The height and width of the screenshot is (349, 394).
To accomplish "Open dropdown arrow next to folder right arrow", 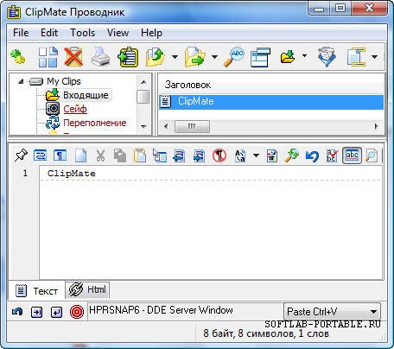I will pyautogui.click(x=214, y=57).
